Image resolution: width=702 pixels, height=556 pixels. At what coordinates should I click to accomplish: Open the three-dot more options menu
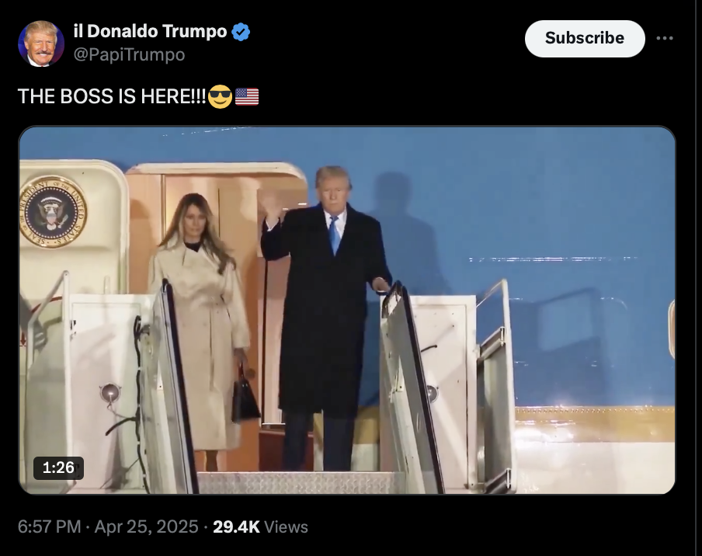(665, 39)
